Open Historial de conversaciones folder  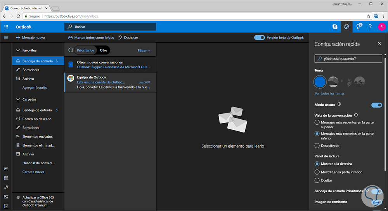(x=38, y=163)
